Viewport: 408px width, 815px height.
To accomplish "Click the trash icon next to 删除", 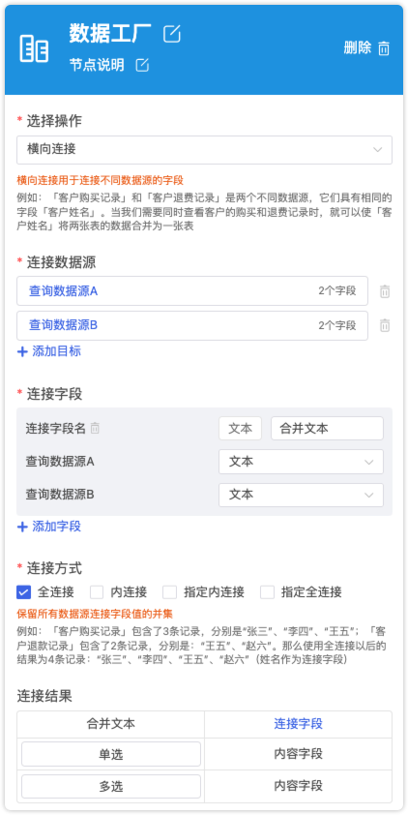I will point(384,48).
